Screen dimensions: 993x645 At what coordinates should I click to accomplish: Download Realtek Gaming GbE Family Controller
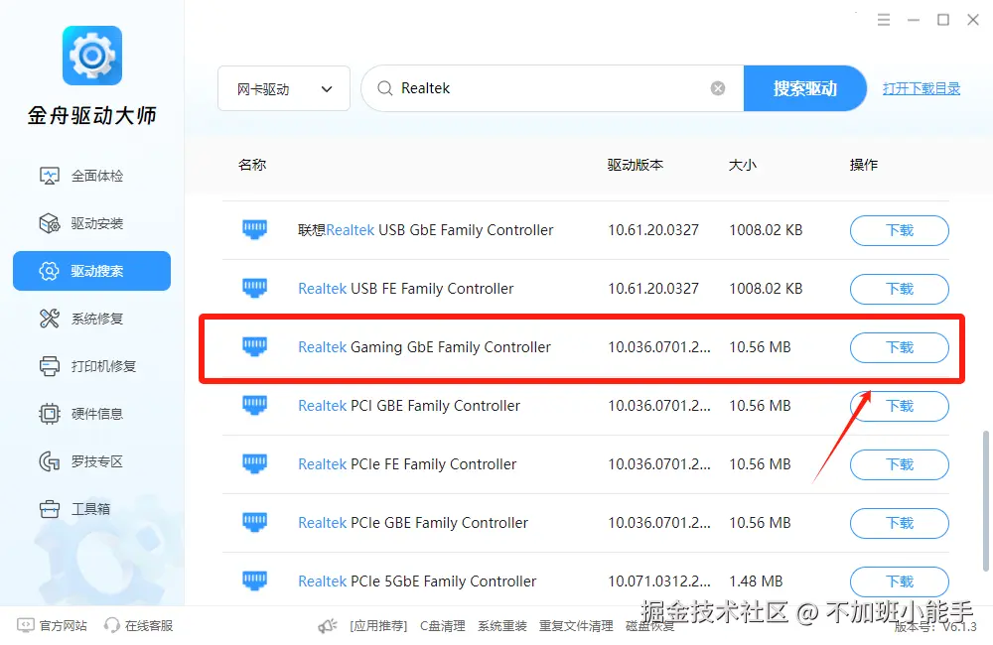click(x=900, y=347)
